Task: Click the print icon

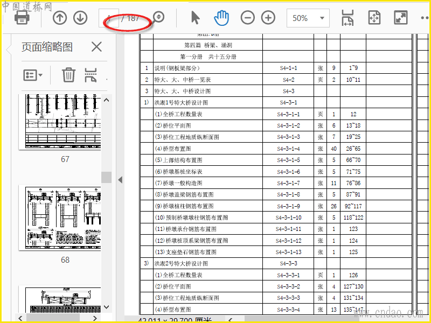Action: click(22, 18)
